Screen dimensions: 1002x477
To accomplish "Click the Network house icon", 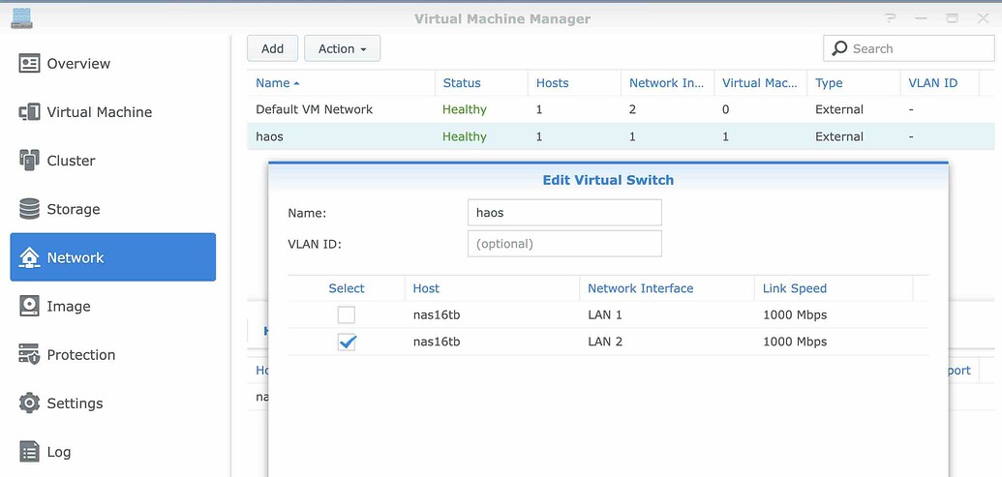I will (29, 257).
